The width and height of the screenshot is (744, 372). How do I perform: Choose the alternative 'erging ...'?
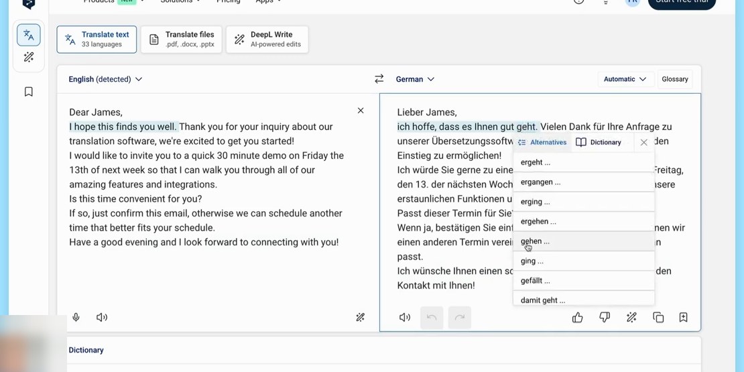click(x=584, y=202)
